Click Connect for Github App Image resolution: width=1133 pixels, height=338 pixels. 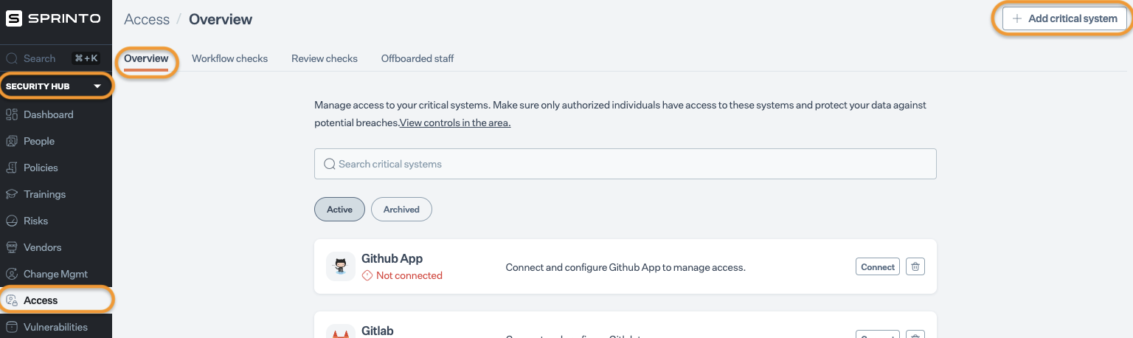click(878, 267)
